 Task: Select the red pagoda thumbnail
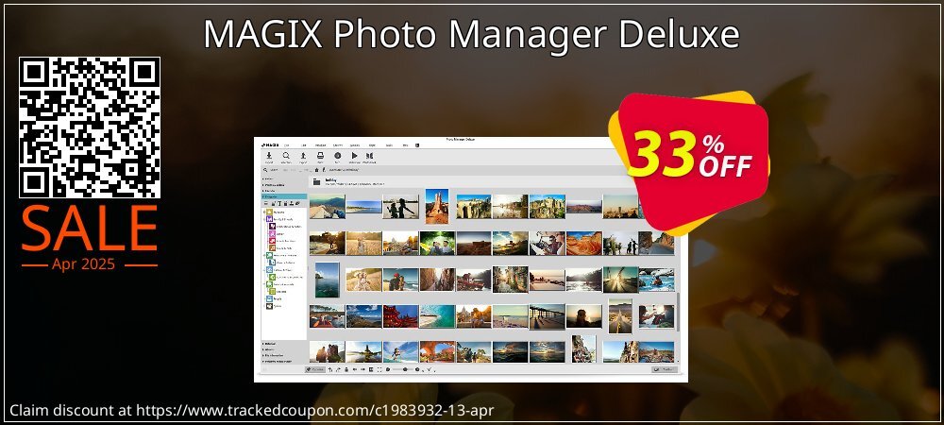(x=400, y=316)
